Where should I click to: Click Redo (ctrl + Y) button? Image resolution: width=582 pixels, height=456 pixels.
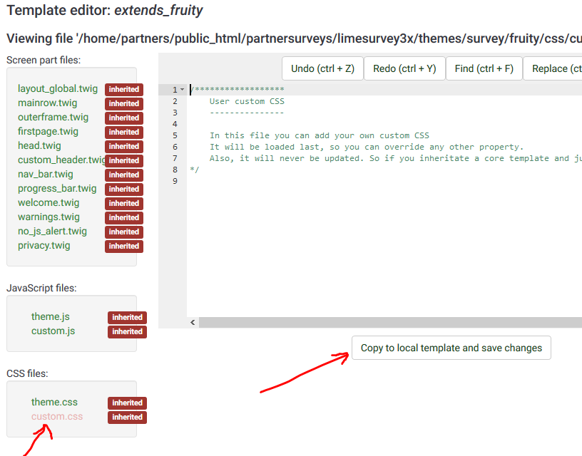point(404,68)
